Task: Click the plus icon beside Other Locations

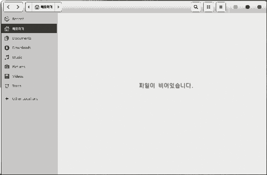Action: pyautogui.click(x=7, y=99)
